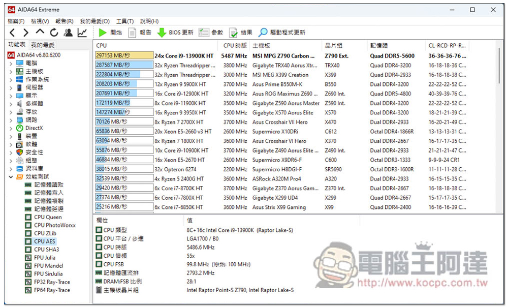Open the 我的最愛(O) menu
Viewport: 508px width, 308px height.
coord(94,21)
